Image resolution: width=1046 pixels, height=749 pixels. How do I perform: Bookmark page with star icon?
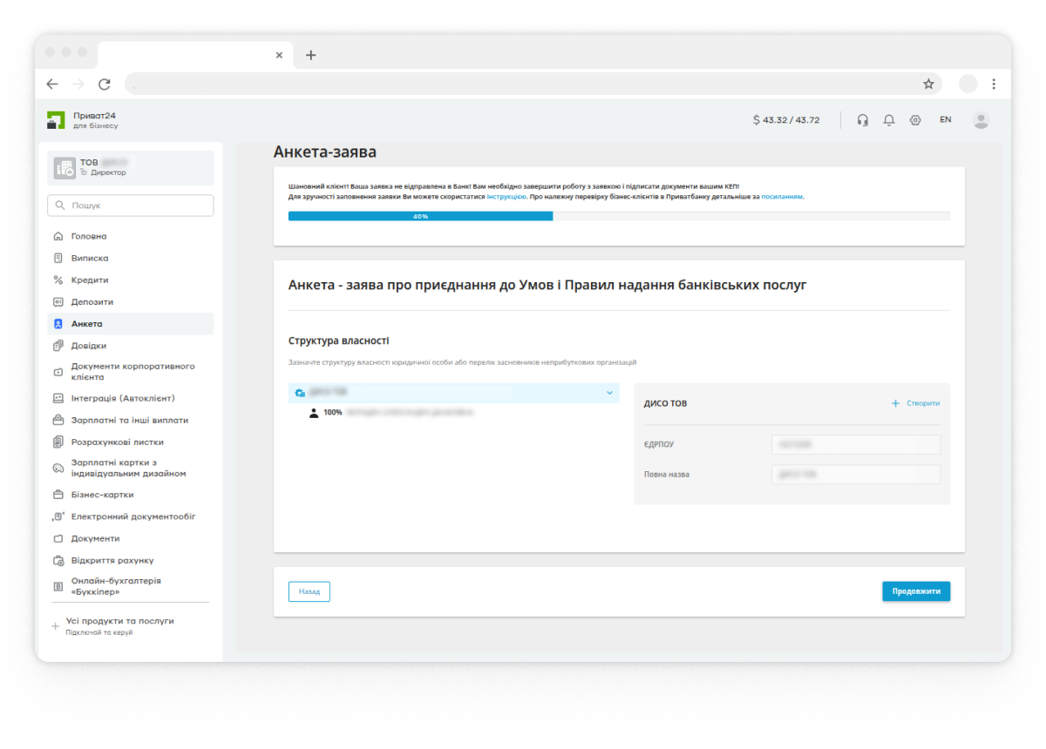point(928,84)
